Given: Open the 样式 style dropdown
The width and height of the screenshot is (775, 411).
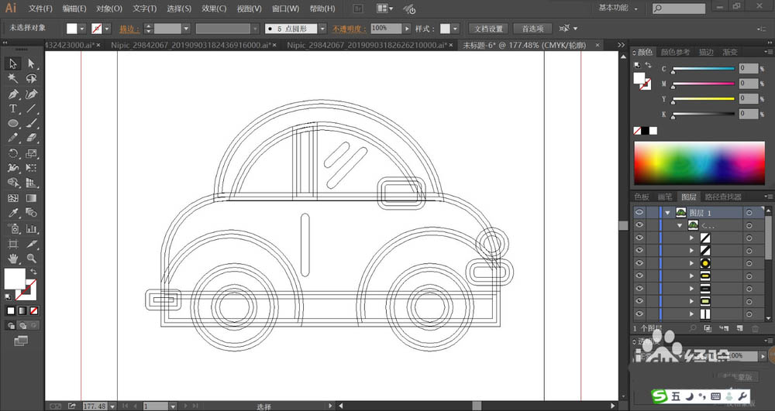Looking at the screenshot, I should 455,29.
